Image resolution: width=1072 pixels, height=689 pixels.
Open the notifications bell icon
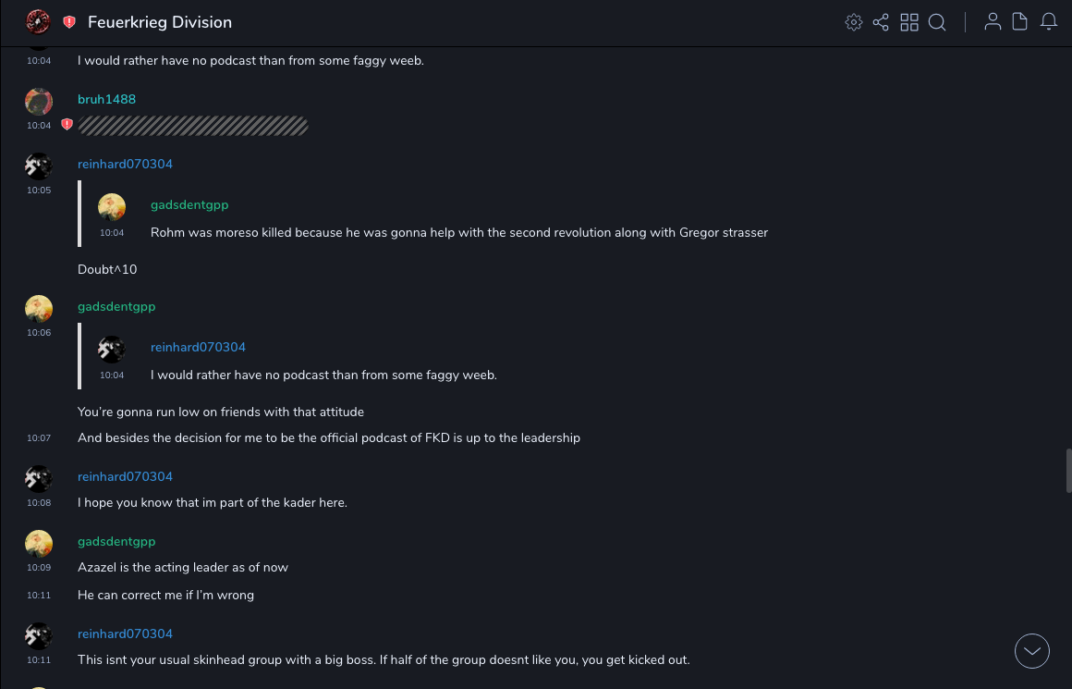coord(1049,22)
